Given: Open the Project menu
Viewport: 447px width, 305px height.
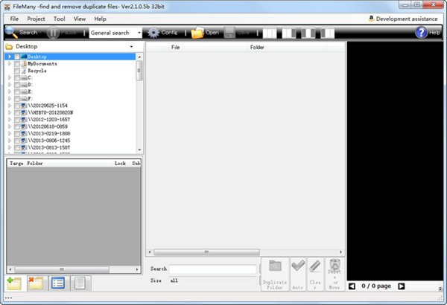Looking at the screenshot, I should pyautogui.click(x=37, y=19).
